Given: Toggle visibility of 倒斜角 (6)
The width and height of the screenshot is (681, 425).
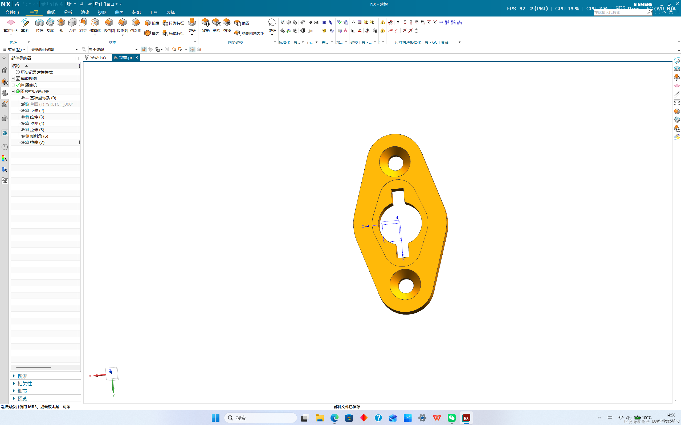Looking at the screenshot, I should click(23, 136).
